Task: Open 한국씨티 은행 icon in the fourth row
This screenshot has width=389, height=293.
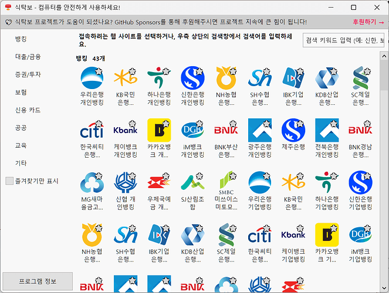Action: click(259, 235)
